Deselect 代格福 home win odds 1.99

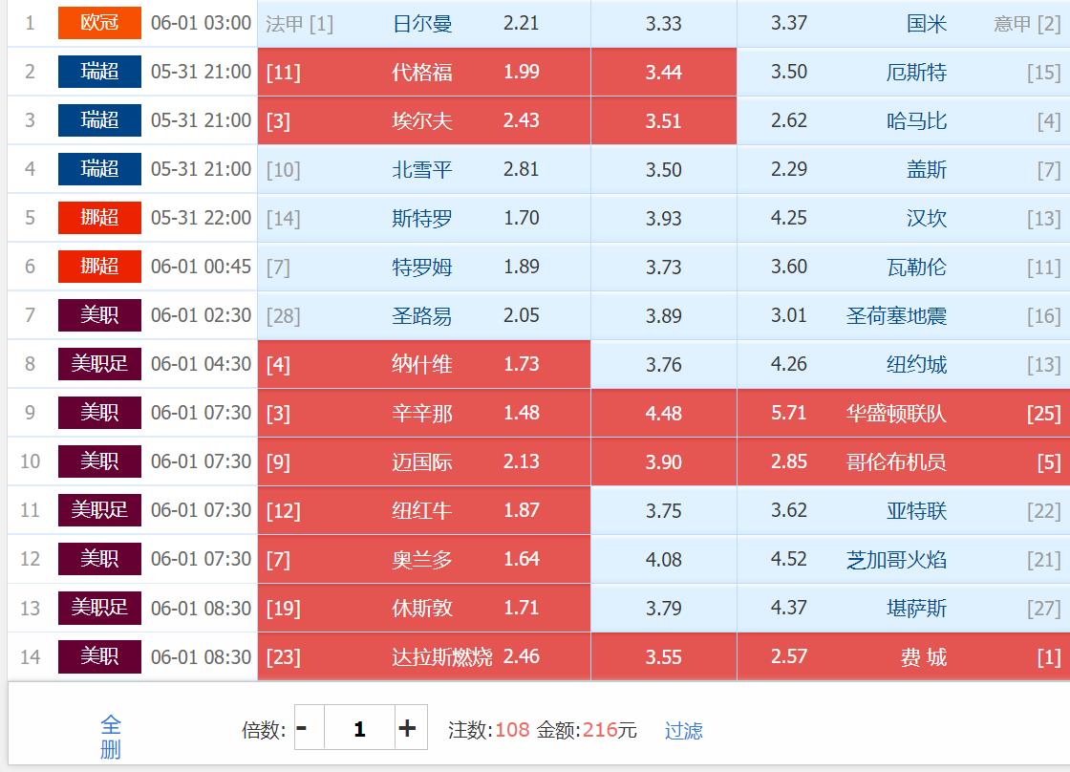click(424, 72)
